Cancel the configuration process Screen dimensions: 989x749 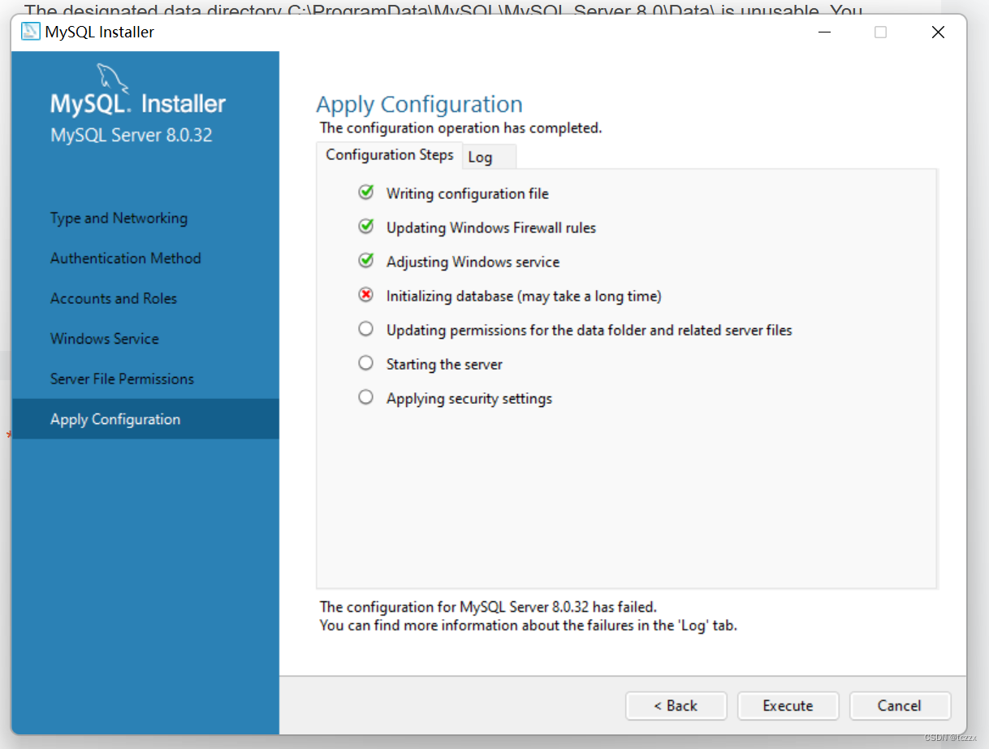pos(899,705)
